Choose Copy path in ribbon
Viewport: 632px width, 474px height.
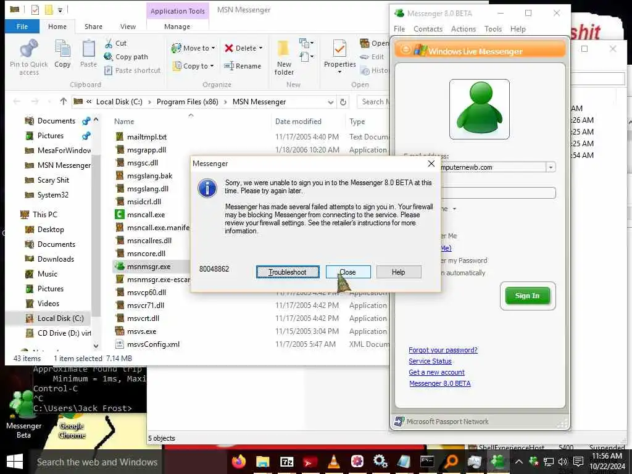(126, 57)
